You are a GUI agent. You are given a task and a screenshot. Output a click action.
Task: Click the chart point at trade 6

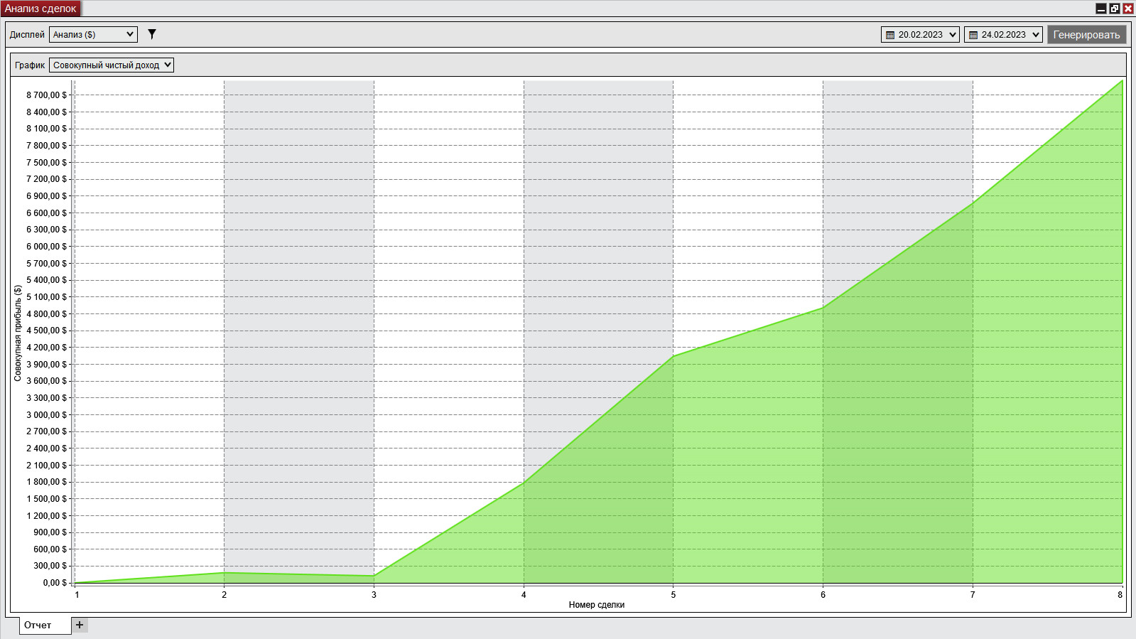pos(823,308)
